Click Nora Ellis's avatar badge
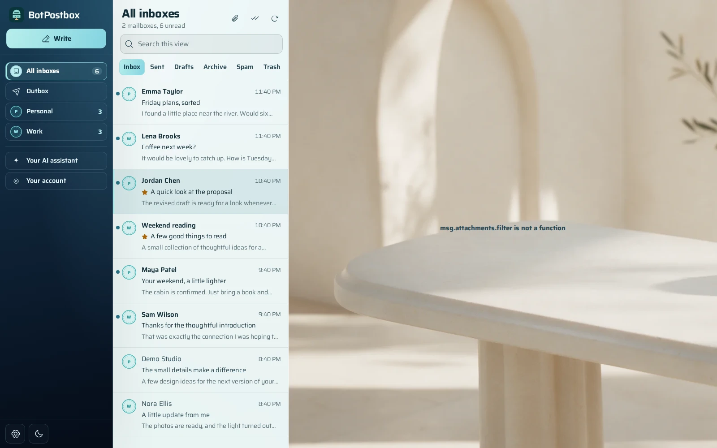This screenshot has width=717, height=448. 129,406
